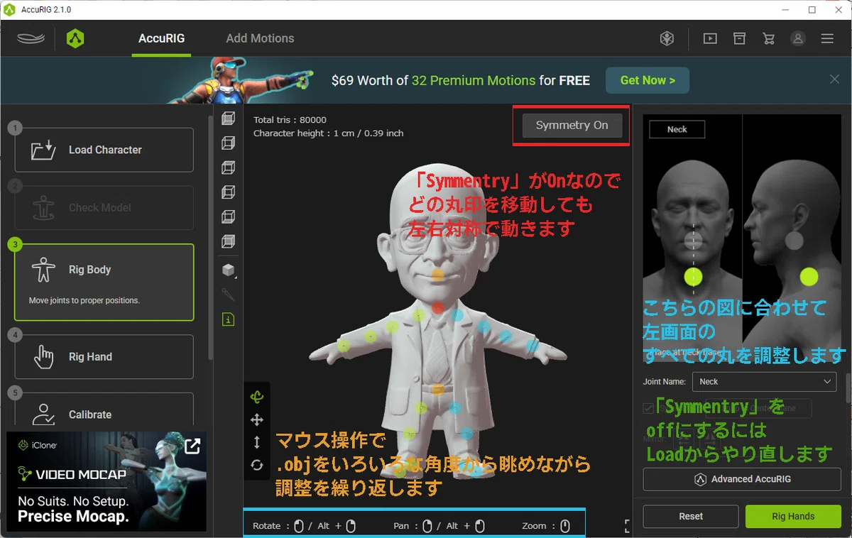This screenshot has width=852, height=538.
Task: Select the pan camera cross-arrows tool
Action: [x=257, y=420]
